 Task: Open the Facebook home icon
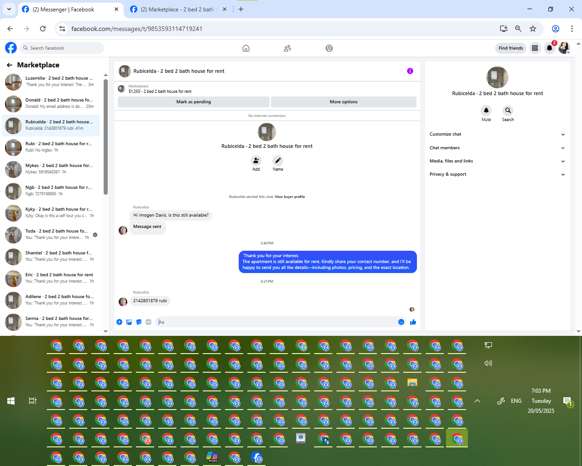point(246,48)
